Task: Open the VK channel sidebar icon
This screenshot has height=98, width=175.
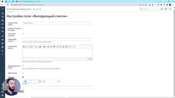Action: (x=2, y=40)
